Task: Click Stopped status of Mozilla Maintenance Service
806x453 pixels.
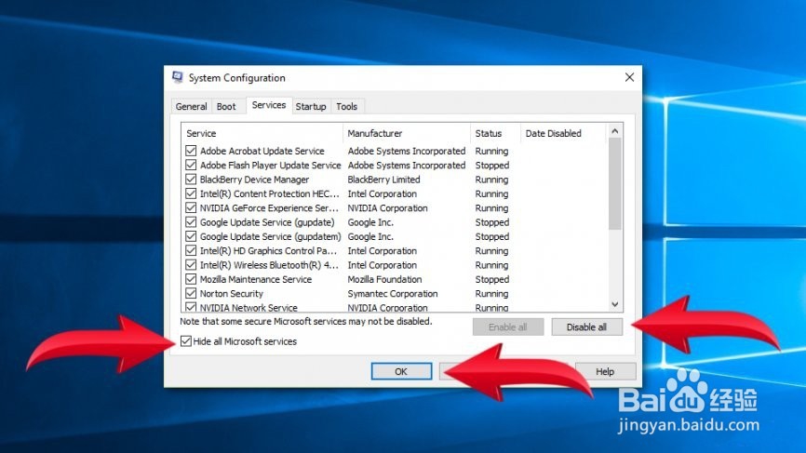Action: 492,279
